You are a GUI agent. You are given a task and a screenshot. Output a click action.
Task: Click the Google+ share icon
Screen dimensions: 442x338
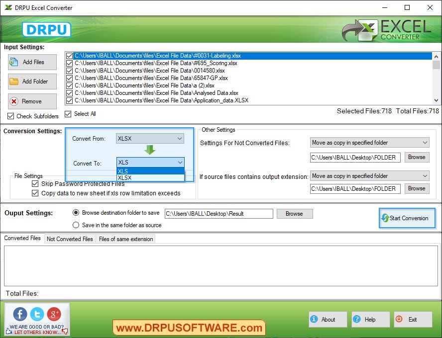tap(54, 314)
